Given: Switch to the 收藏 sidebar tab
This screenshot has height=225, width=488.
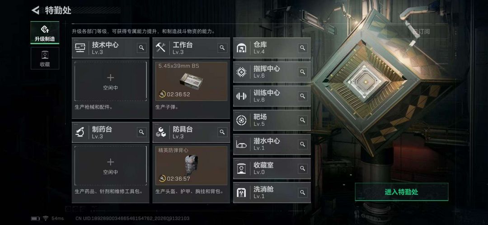Looking at the screenshot, I should pos(45,58).
